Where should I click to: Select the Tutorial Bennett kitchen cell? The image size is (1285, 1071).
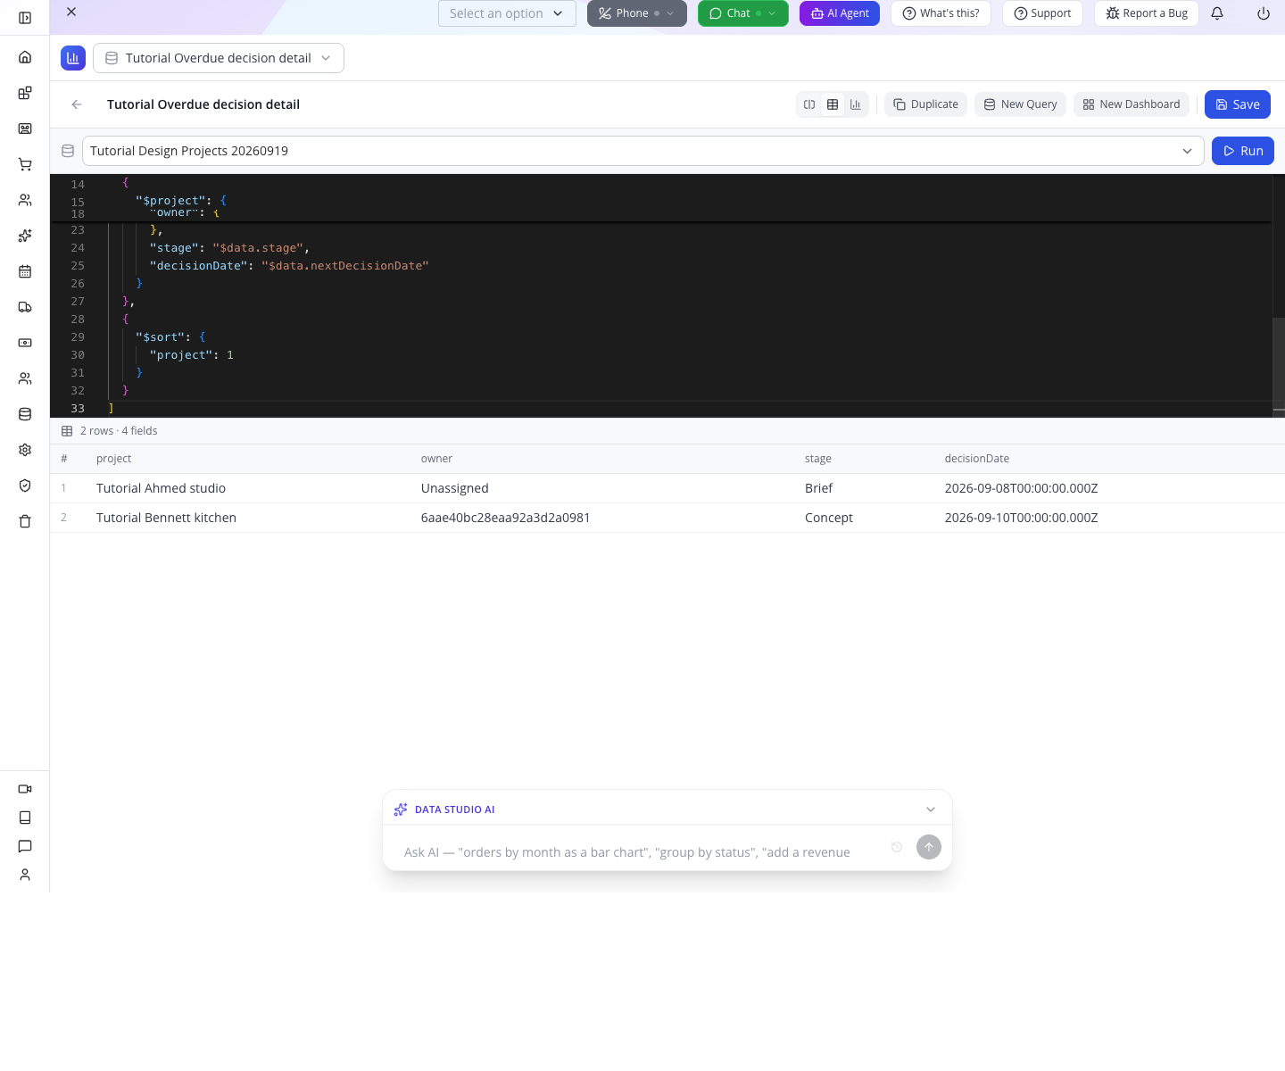[166, 518]
